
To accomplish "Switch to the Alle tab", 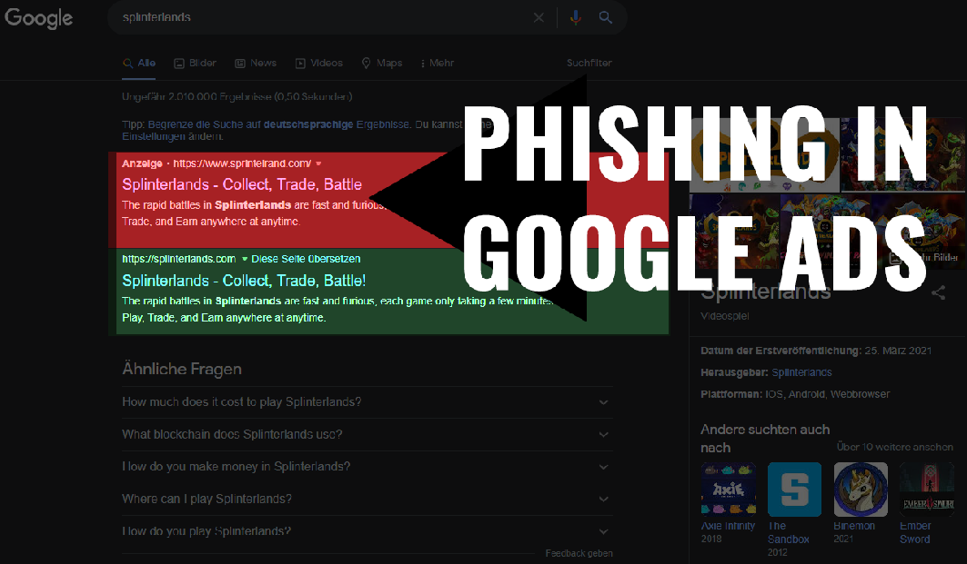I will 139,64.
